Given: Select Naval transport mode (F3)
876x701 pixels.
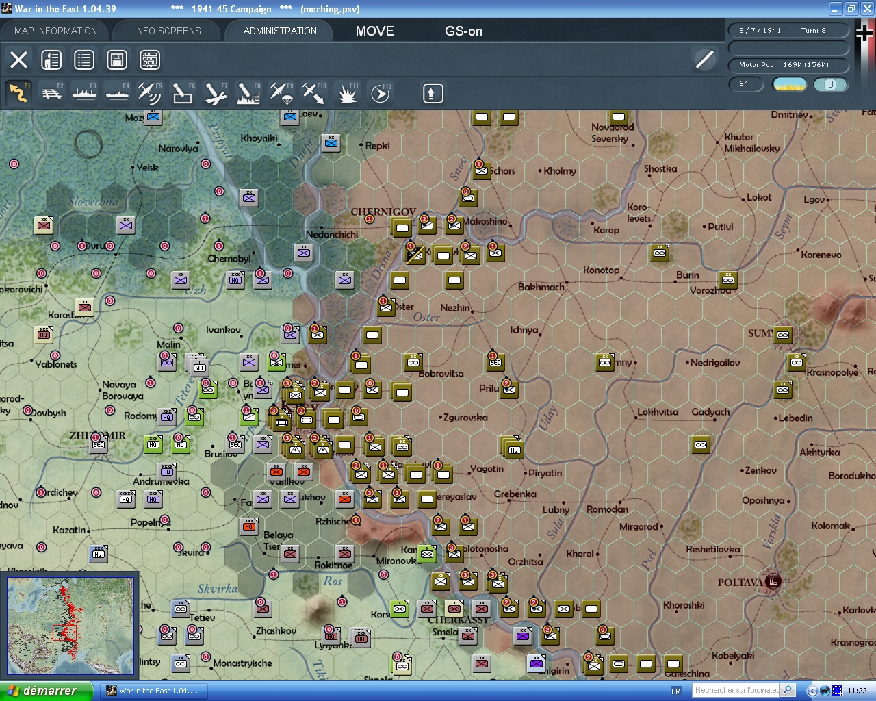Looking at the screenshot, I should [x=84, y=93].
